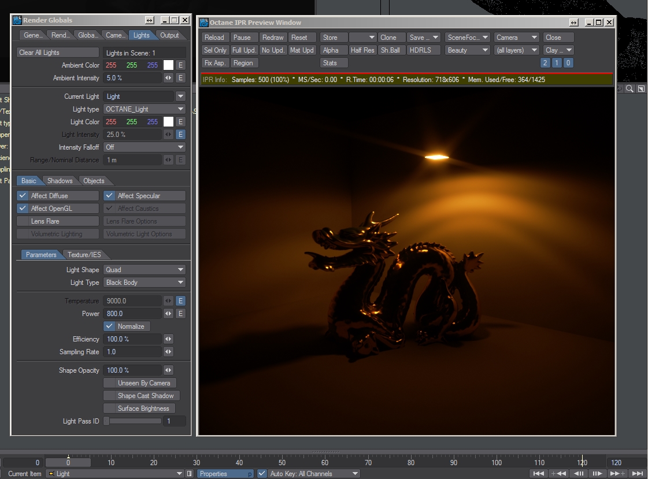This screenshot has width=648, height=479.
Task: Click the white Ambient Color swatch
Action: click(168, 65)
